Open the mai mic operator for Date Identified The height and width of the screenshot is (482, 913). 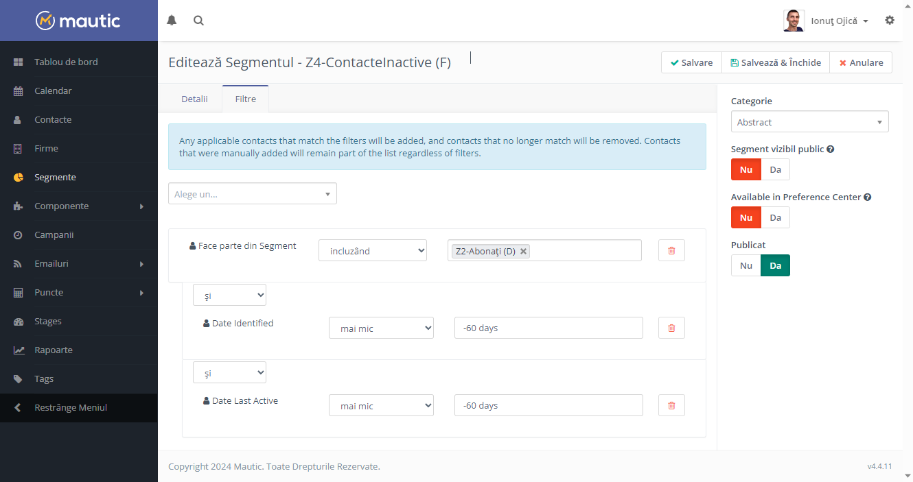click(381, 328)
